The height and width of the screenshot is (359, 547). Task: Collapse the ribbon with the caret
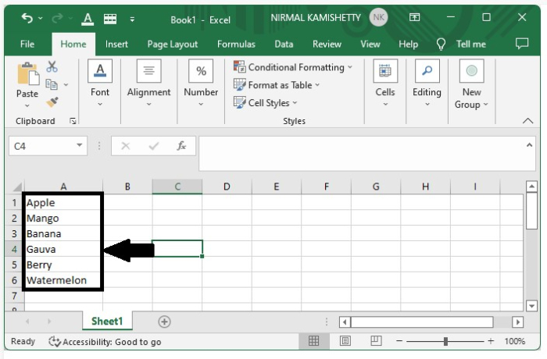[527, 121]
